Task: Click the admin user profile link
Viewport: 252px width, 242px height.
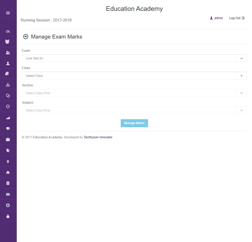Action: tap(216, 18)
